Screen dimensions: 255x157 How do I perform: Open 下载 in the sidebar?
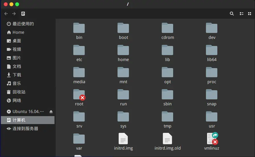(28, 75)
